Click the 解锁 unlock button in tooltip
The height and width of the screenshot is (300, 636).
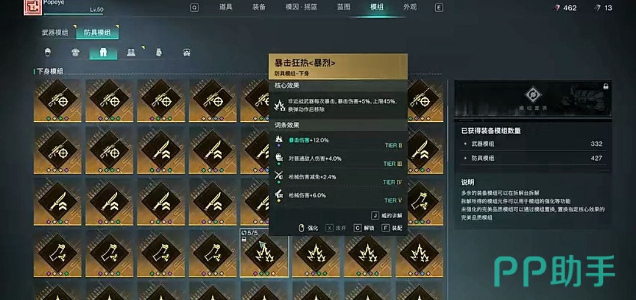coord(364,228)
